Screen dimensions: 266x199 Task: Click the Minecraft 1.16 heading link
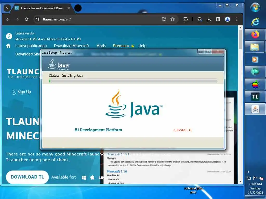117,171
